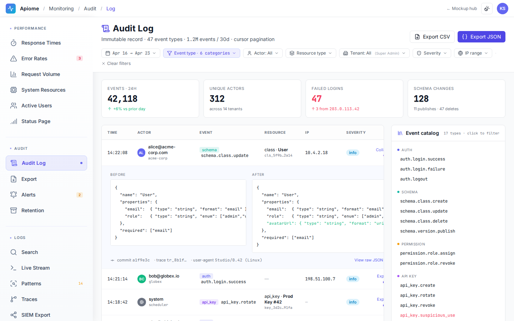Click the Retention archive icon

click(14, 210)
